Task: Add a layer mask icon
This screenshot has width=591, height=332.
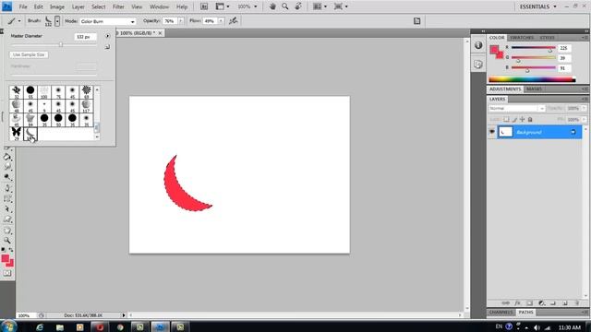Action: (529, 303)
